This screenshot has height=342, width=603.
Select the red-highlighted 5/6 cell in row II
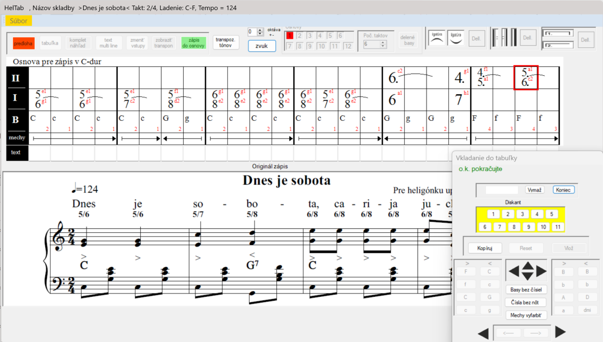pos(526,77)
